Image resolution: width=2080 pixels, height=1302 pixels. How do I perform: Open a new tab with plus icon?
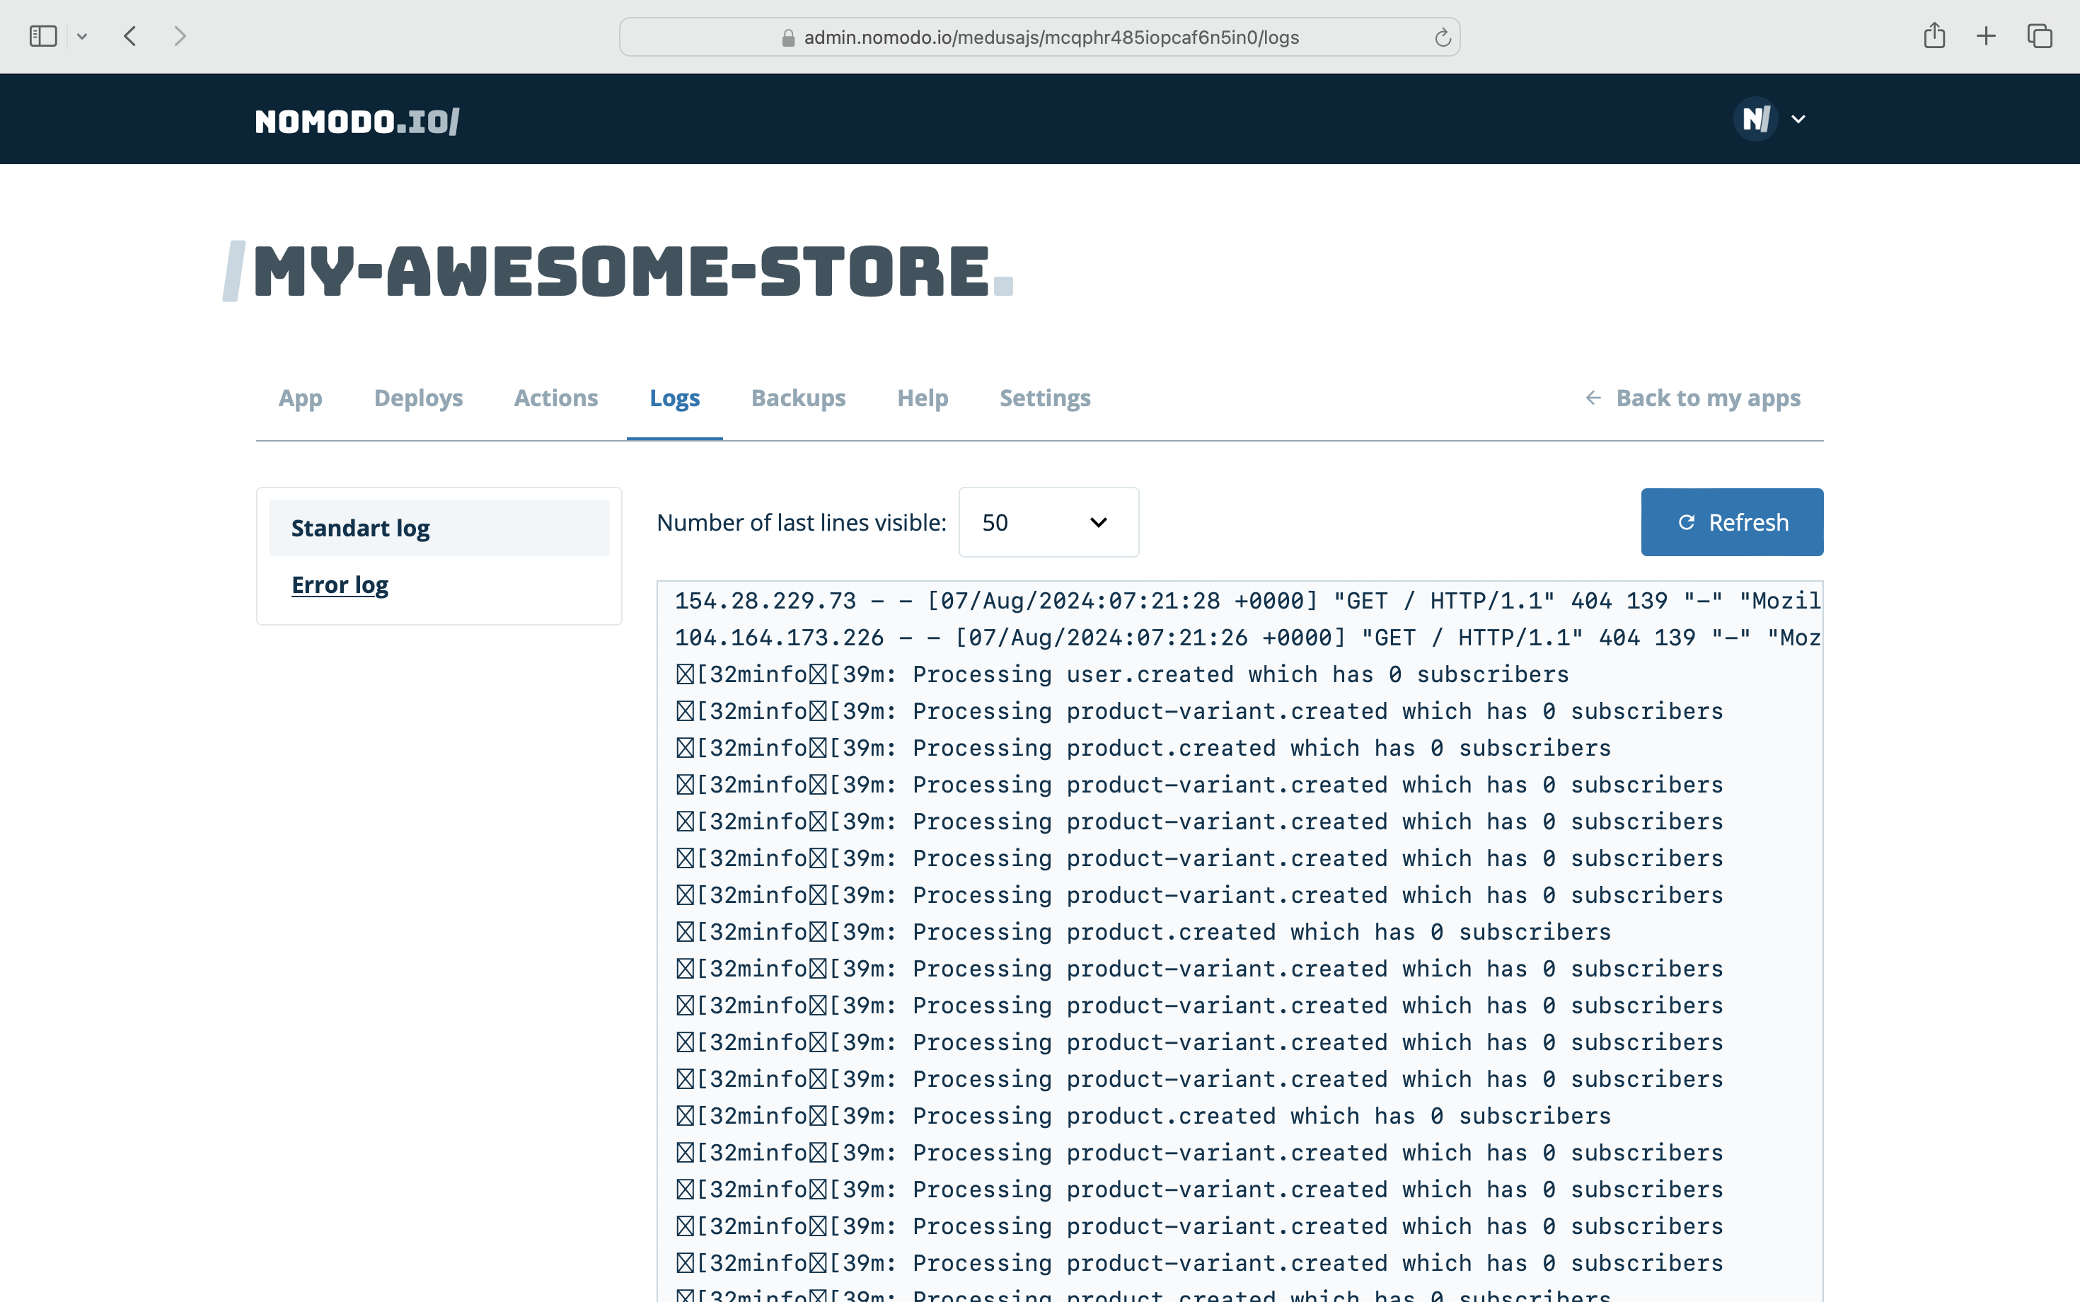click(1986, 36)
